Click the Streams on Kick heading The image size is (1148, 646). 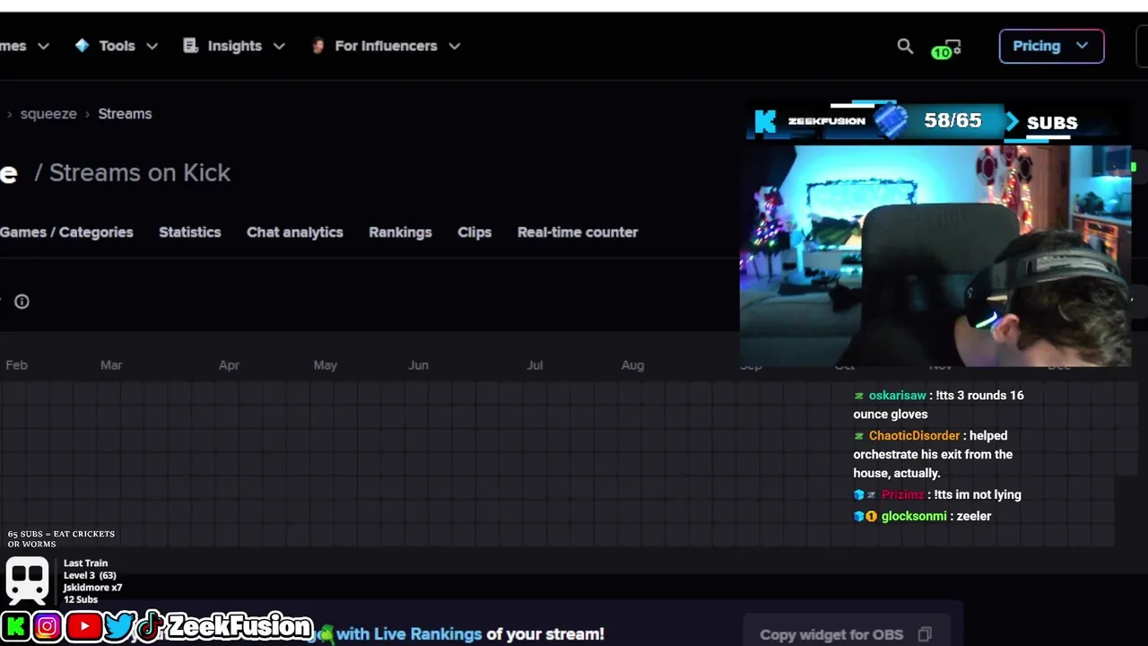(139, 172)
